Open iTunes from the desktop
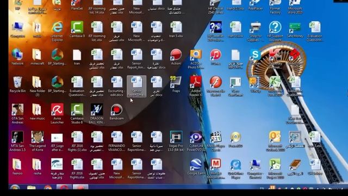This screenshot has height=196, width=348. point(215,57)
